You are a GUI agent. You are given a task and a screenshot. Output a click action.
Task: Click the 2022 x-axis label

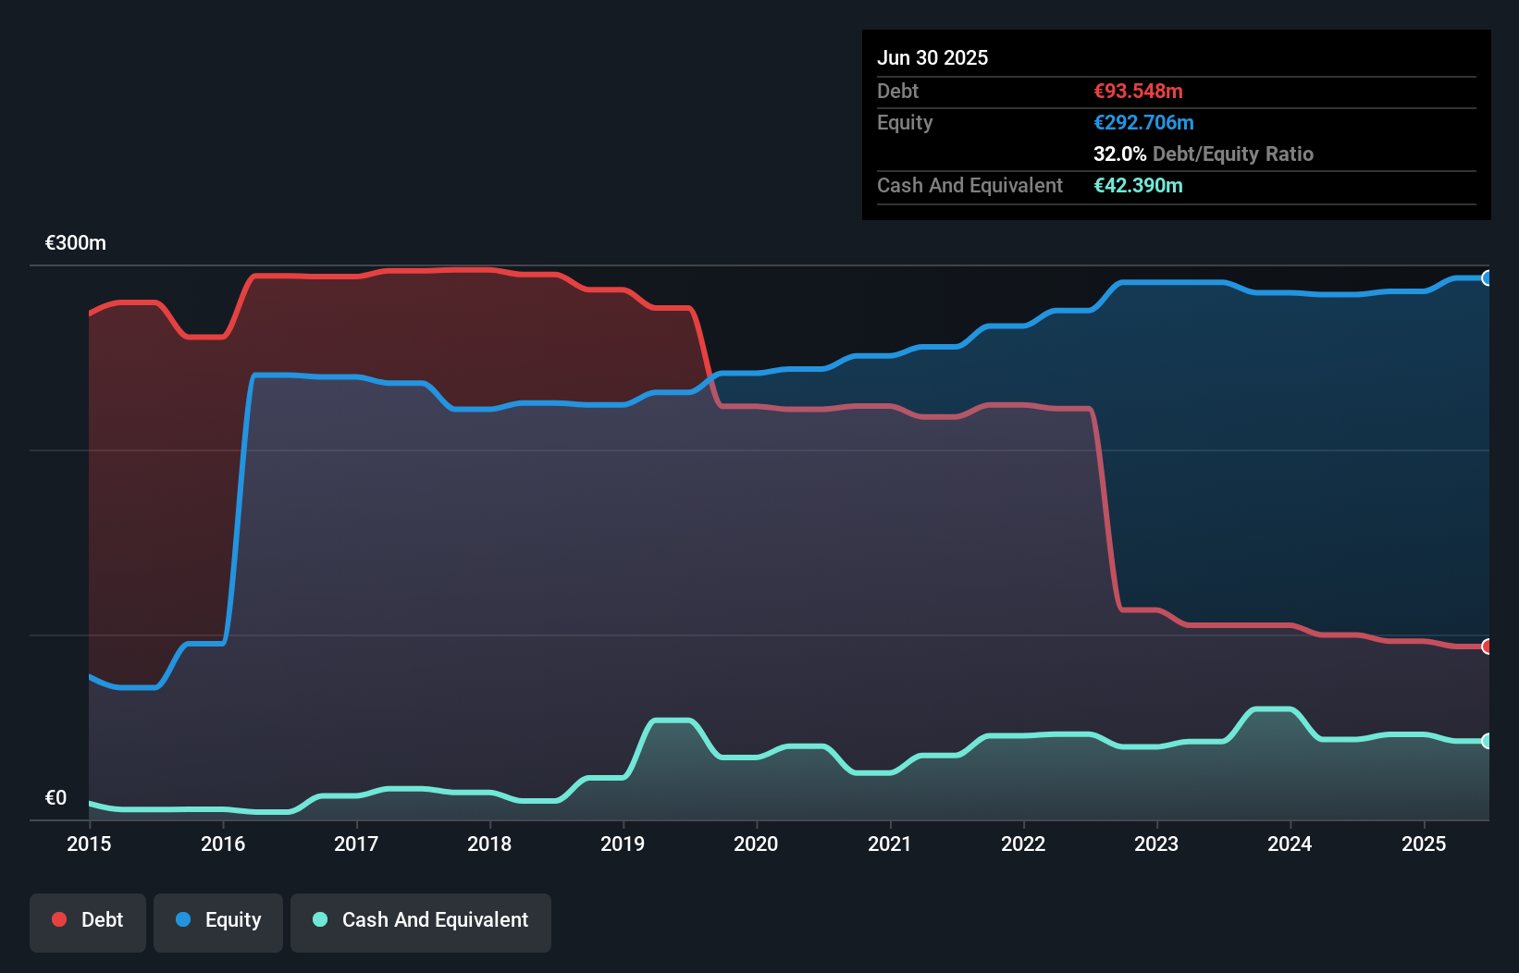[1023, 844]
